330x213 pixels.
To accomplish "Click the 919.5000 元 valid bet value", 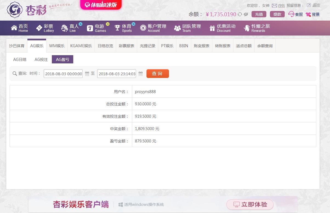I will [146, 116].
